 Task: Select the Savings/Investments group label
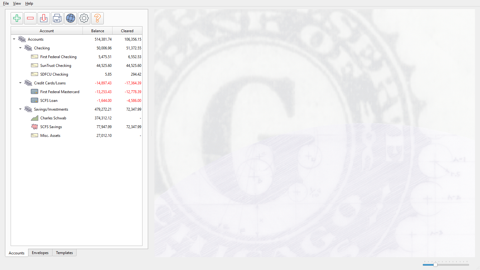click(x=51, y=109)
